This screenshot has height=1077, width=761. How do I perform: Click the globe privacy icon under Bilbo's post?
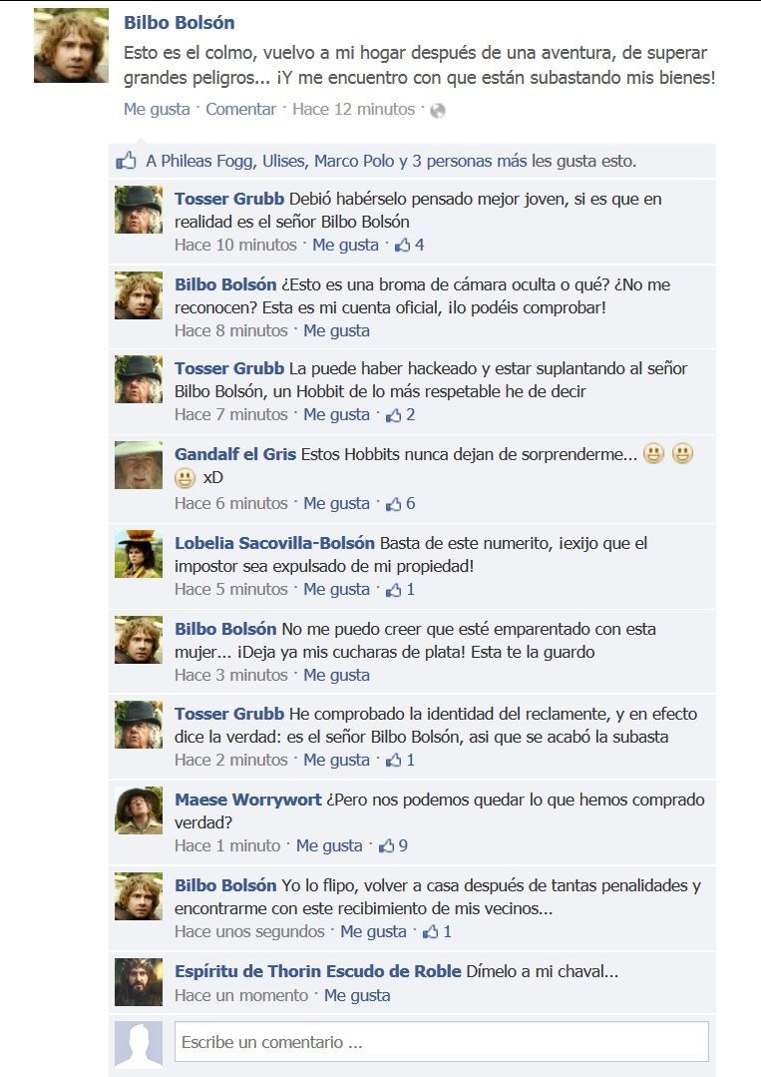point(437,111)
